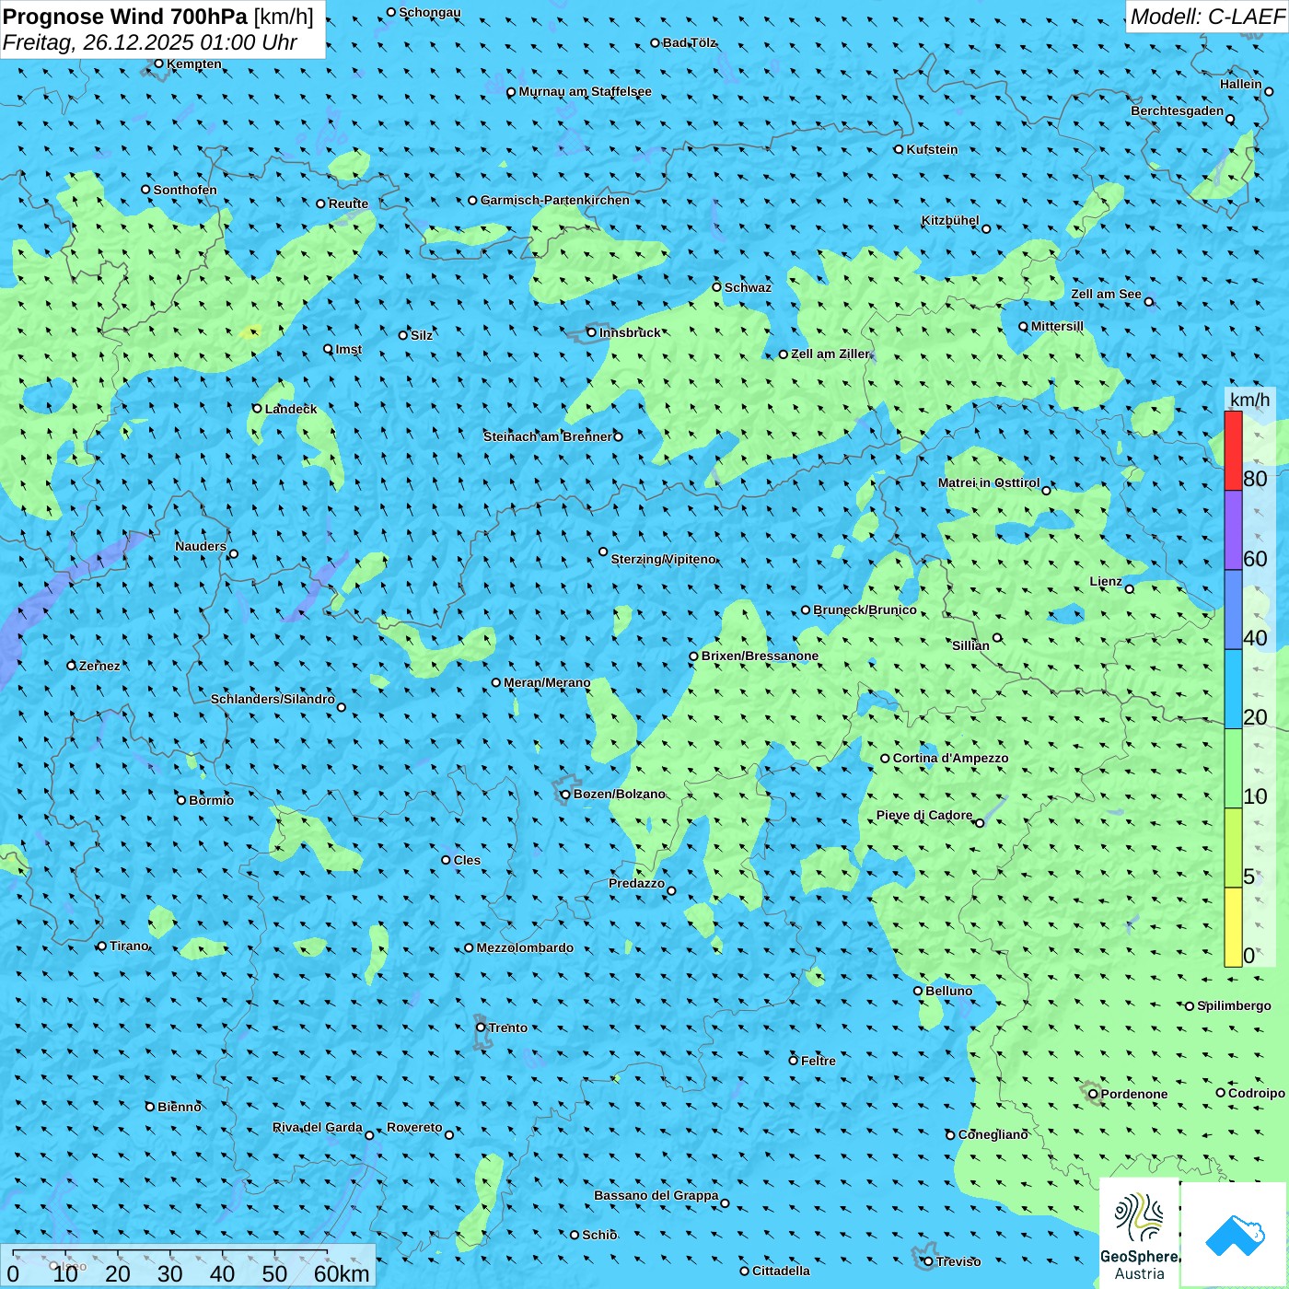Click the Steinach am Brenner label
Viewport: 1289px width, 1289px height.
click(x=547, y=436)
